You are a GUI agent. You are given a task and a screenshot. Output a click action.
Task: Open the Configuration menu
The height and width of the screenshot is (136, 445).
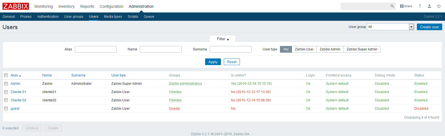[x=111, y=6]
